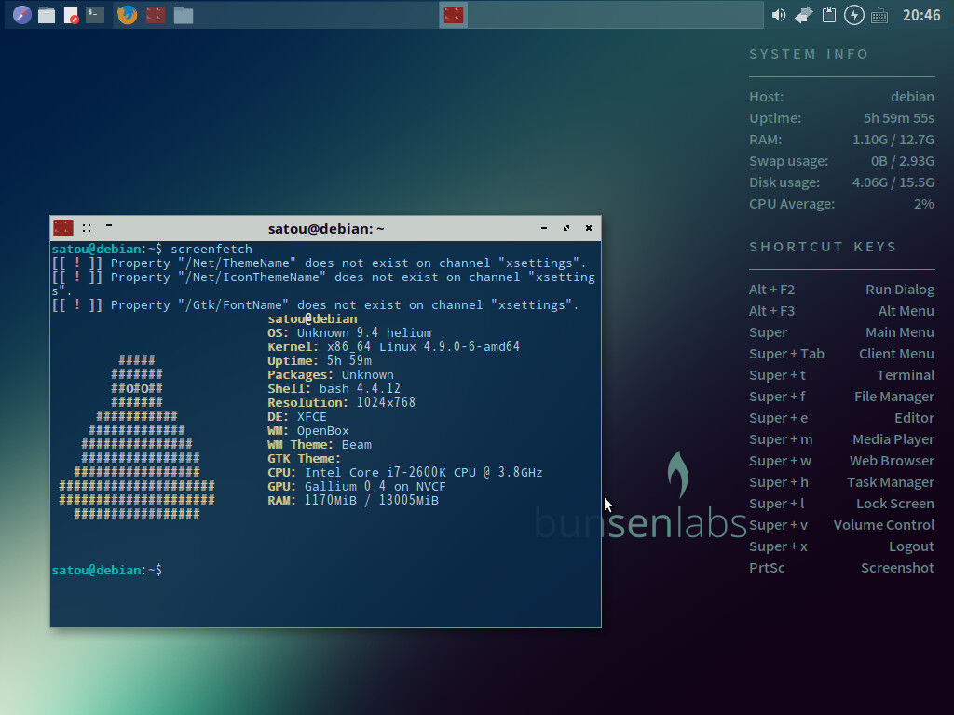Click 'WM Theme: Beam' line

(320, 444)
